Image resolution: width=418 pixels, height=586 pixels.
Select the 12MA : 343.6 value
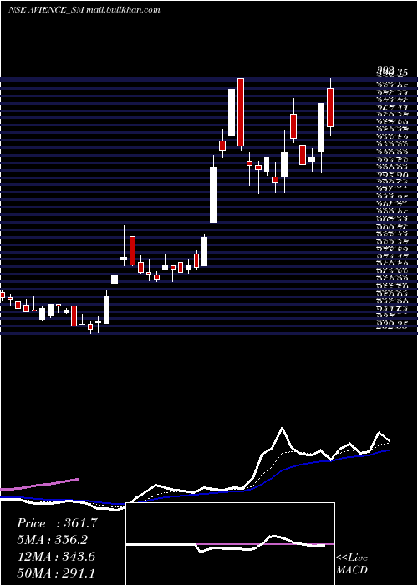point(56,557)
